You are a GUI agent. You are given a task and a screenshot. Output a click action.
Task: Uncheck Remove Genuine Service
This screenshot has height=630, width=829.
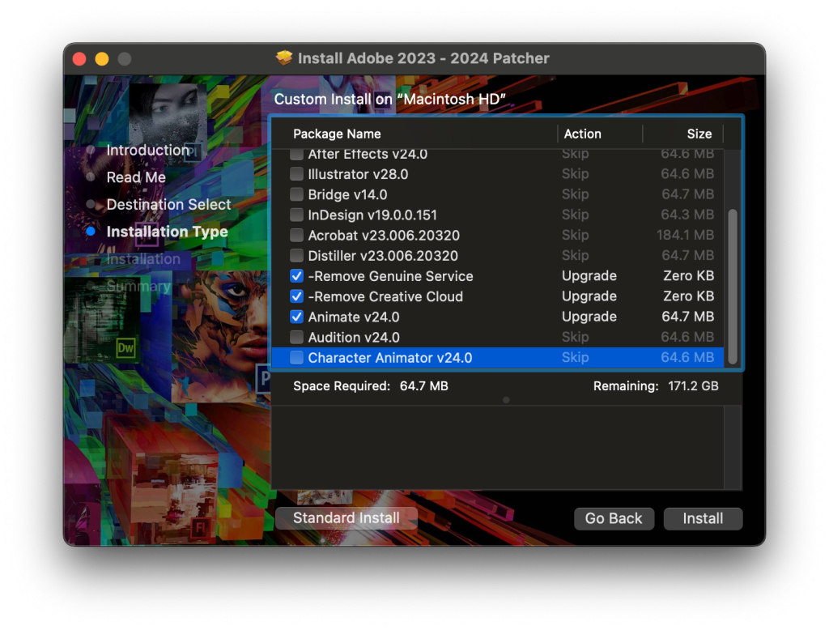pos(296,275)
